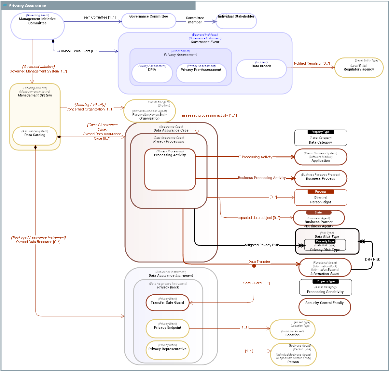Click the Property badge above Person Right
Viewport: 389px width, 371px height.
321,192
